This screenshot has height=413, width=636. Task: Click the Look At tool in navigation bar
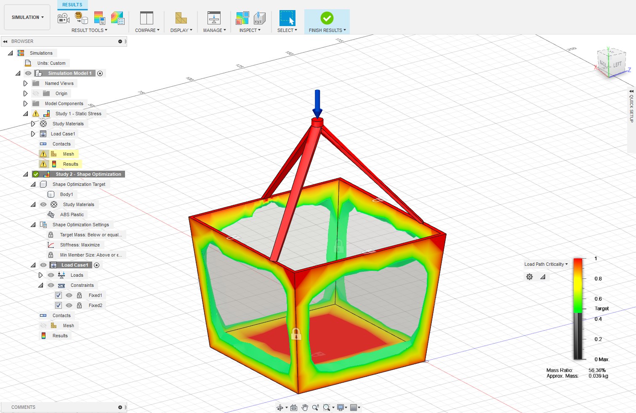(294, 408)
